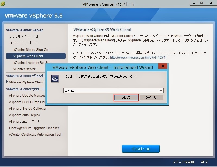
Task: Click the VMware vCenter Server section heading
Action: tap(24, 30)
